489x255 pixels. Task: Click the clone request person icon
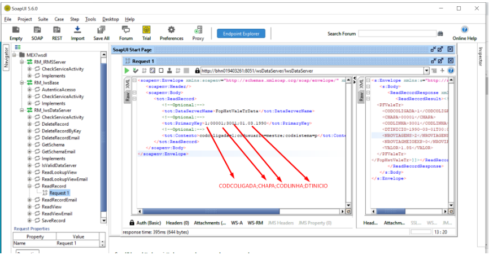pyautogui.click(x=169, y=71)
